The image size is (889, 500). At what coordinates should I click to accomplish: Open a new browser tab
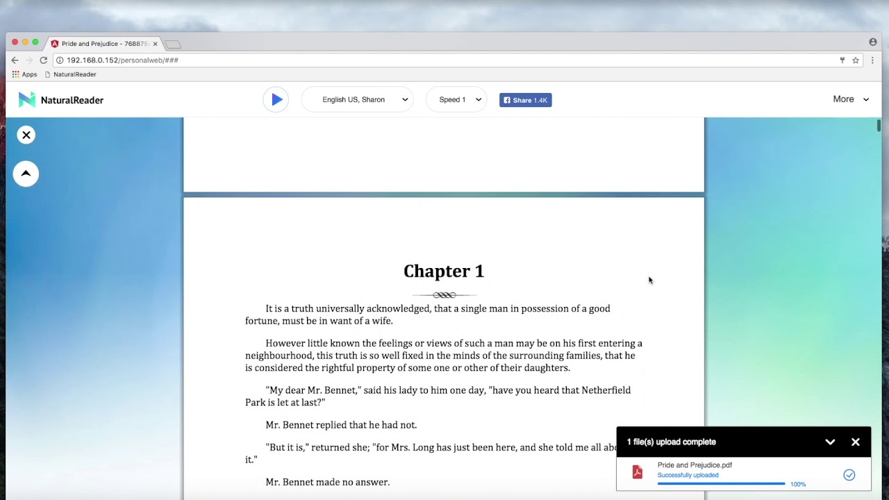pos(173,44)
